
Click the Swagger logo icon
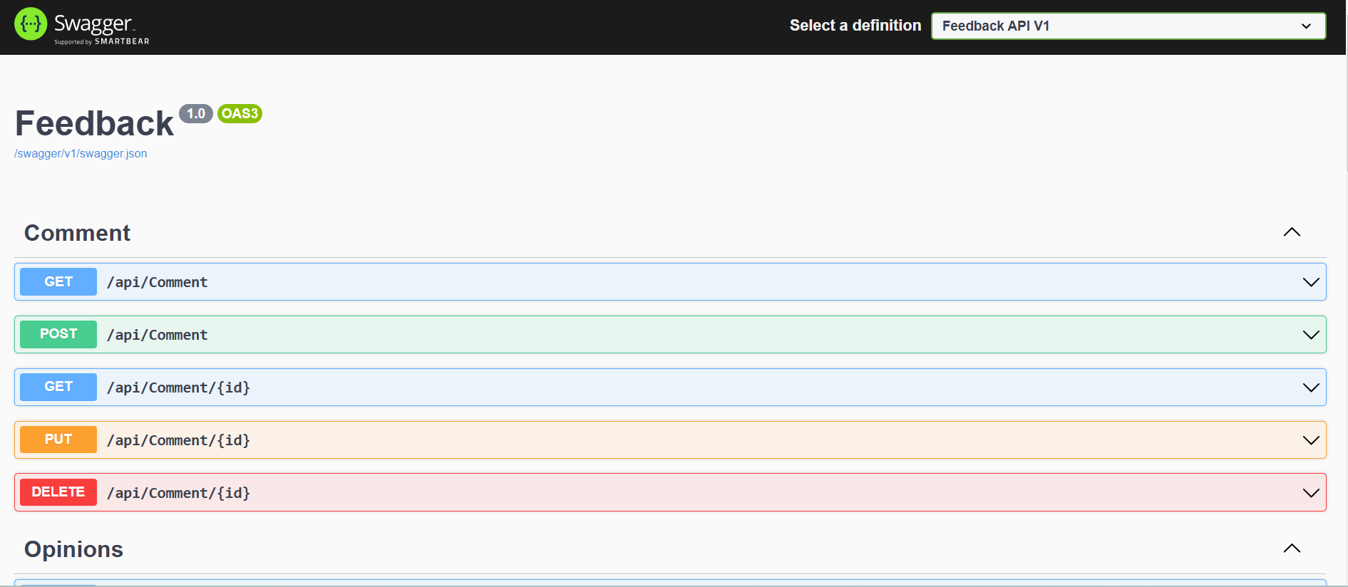coord(31,24)
